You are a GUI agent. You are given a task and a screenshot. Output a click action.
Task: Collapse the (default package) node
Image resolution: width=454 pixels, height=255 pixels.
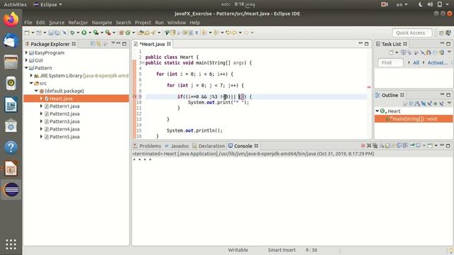(x=36, y=91)
